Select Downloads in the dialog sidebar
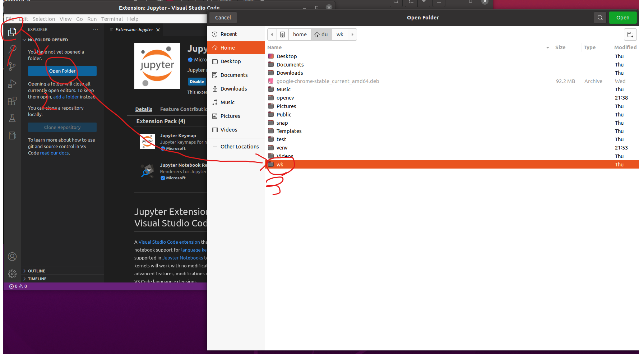Screen dimensions: 639x354 pos(236,89)
